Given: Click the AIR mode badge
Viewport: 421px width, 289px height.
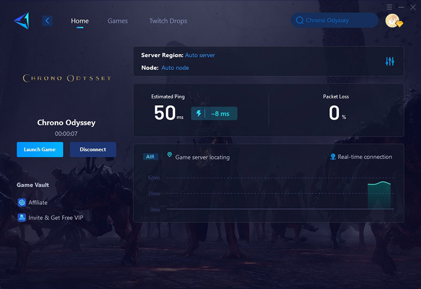Looking at the screenshot, I should coord(151,157).
